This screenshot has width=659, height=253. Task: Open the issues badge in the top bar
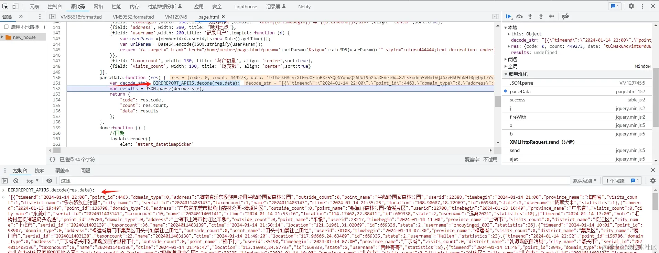[615, 6]
